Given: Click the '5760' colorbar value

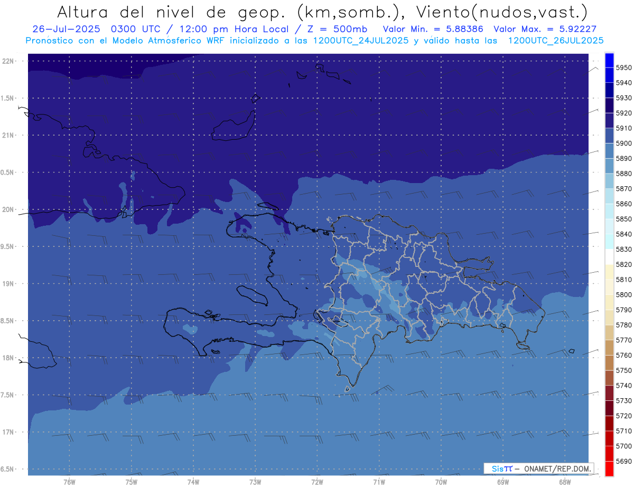Looking at the screenshot, I should (623, 355).
